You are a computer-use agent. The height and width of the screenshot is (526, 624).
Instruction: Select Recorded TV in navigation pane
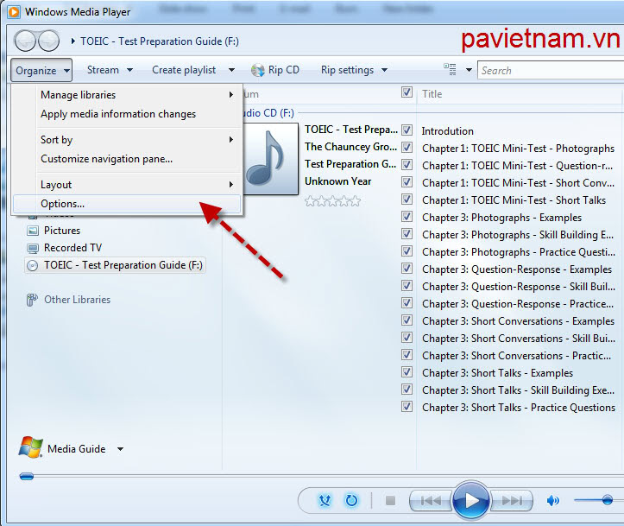tap(72, 248)
